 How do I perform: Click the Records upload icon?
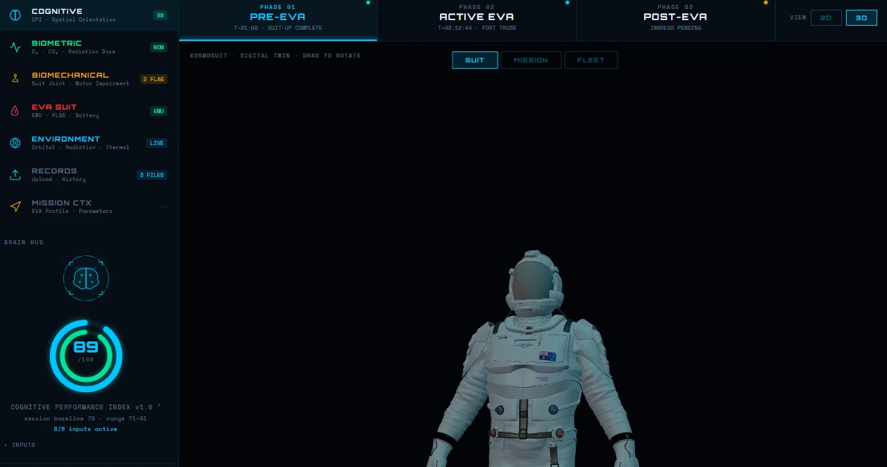point(15,175)
